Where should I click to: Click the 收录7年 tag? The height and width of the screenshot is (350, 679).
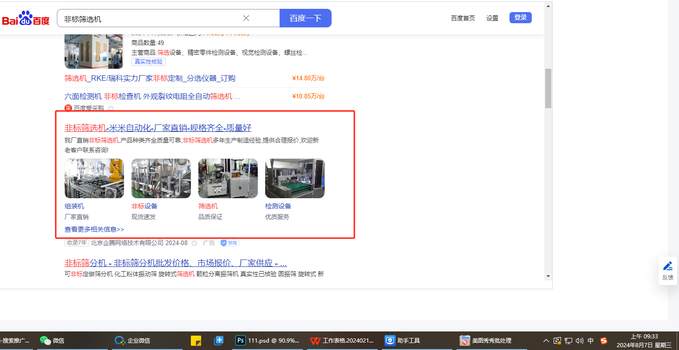77,243
